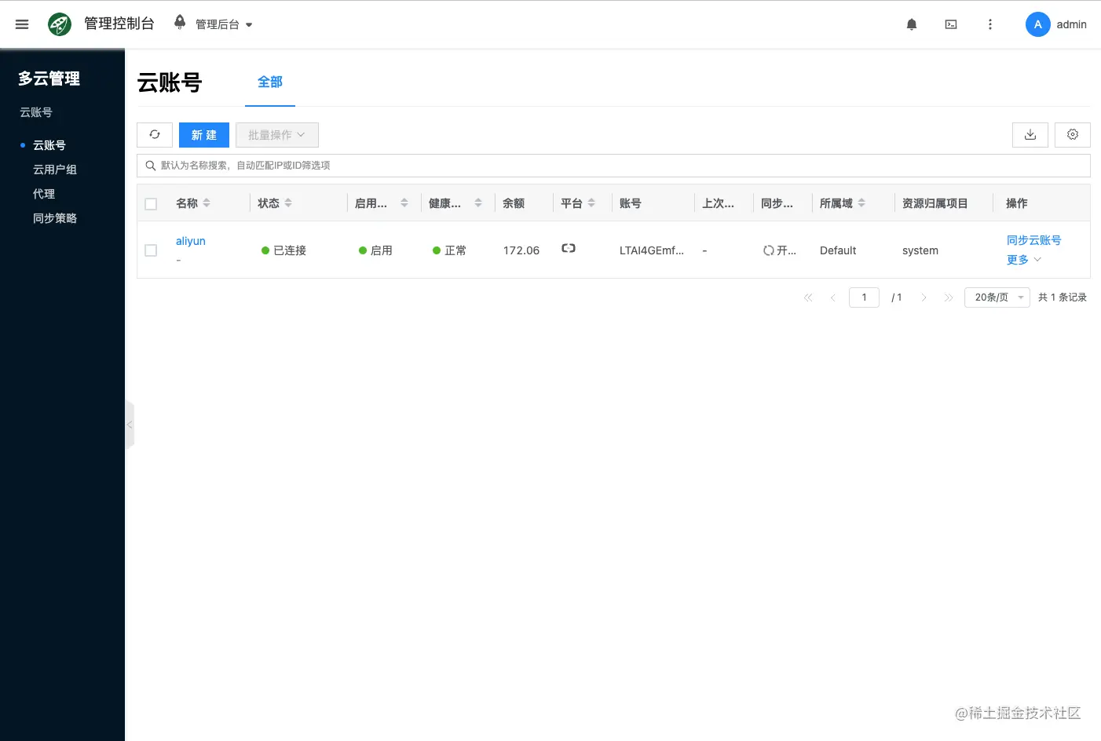Click admin username label

point(1072,24)
